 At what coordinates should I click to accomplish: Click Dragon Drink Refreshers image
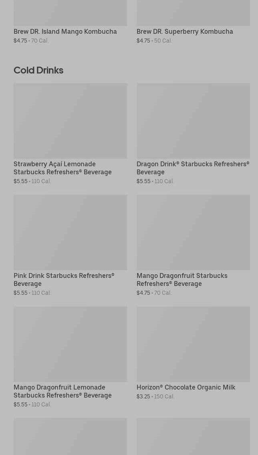[x=193, y=120]
